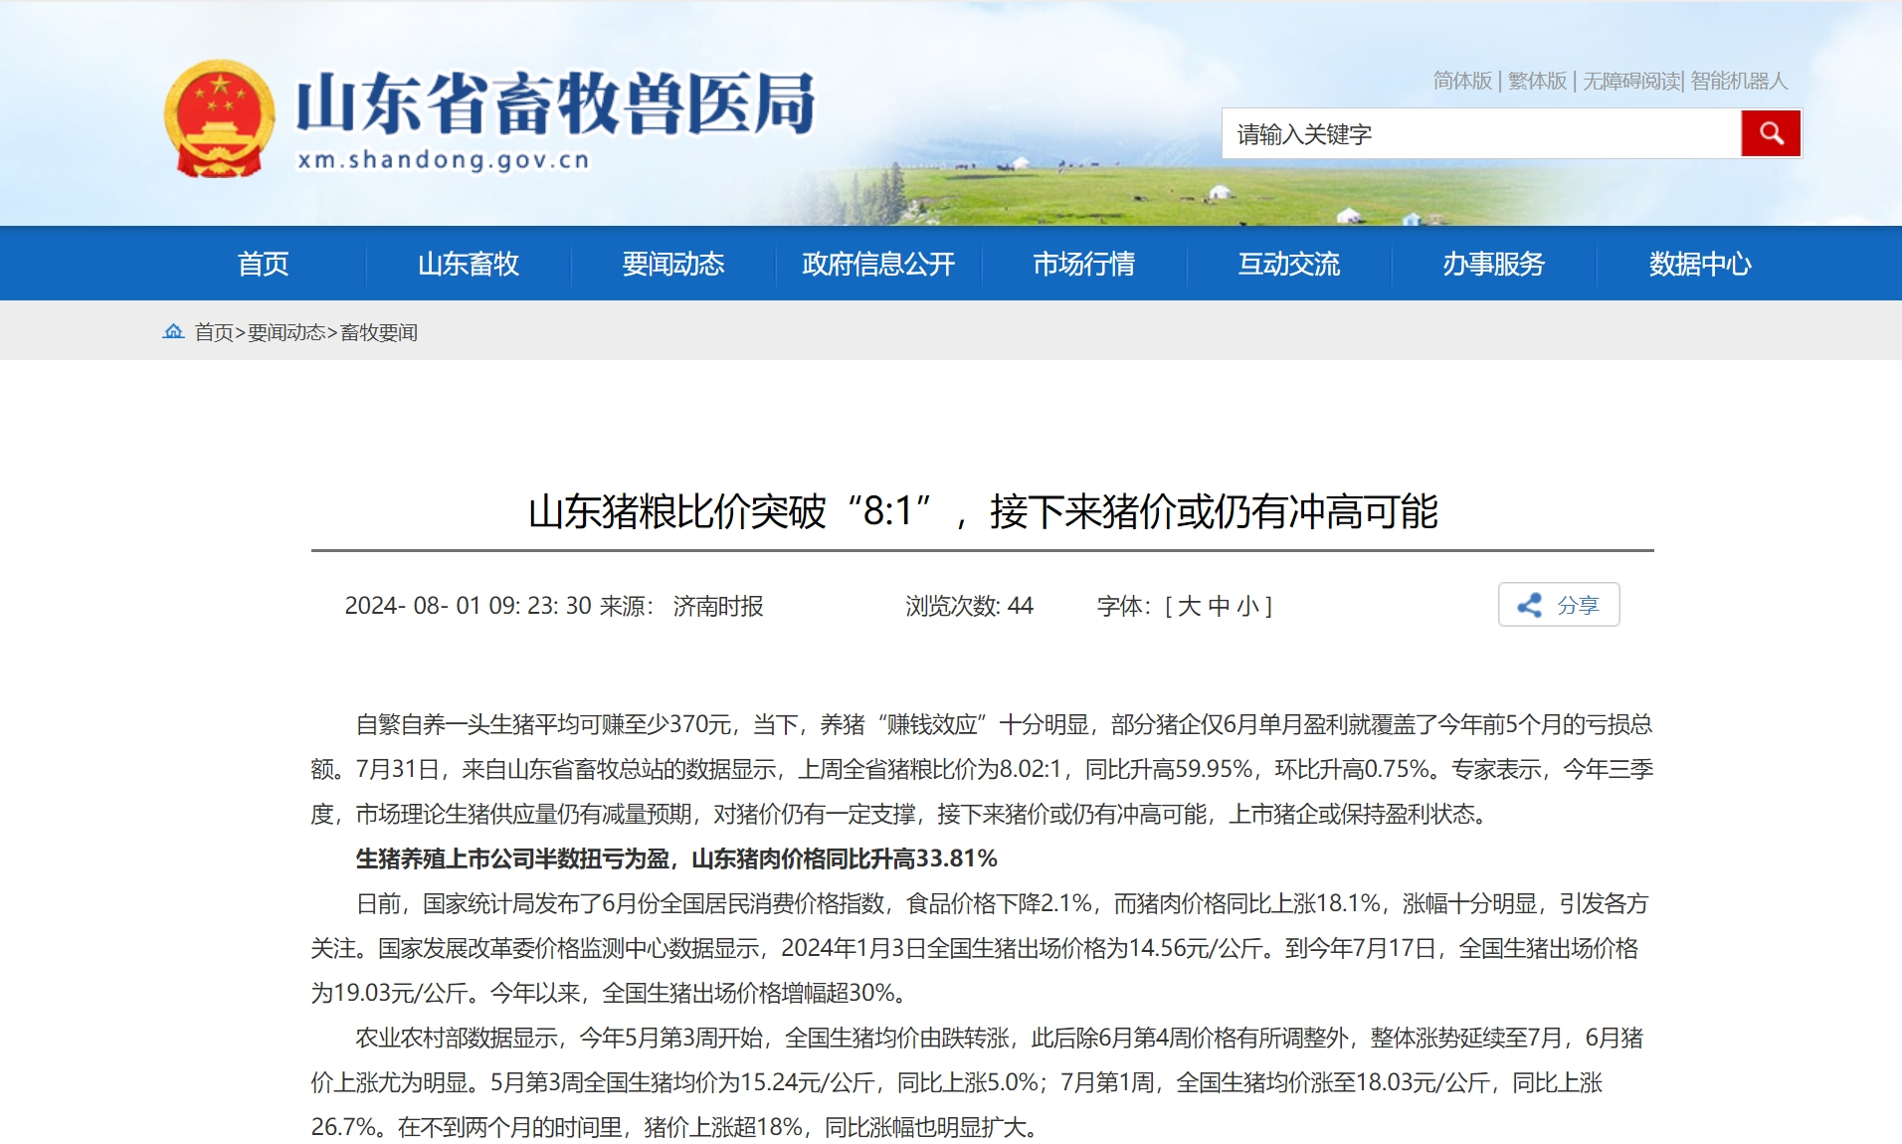Switch to 繁体版 language link
Viewport: 1902px width, 1144px height.
1537,81
